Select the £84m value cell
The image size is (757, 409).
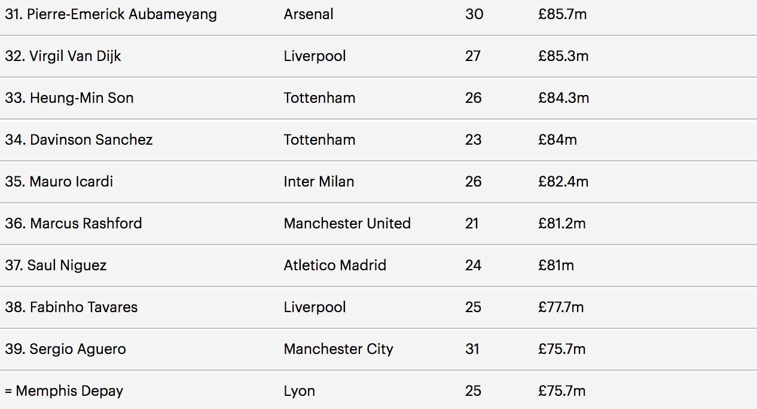click(x=557, y=140)
